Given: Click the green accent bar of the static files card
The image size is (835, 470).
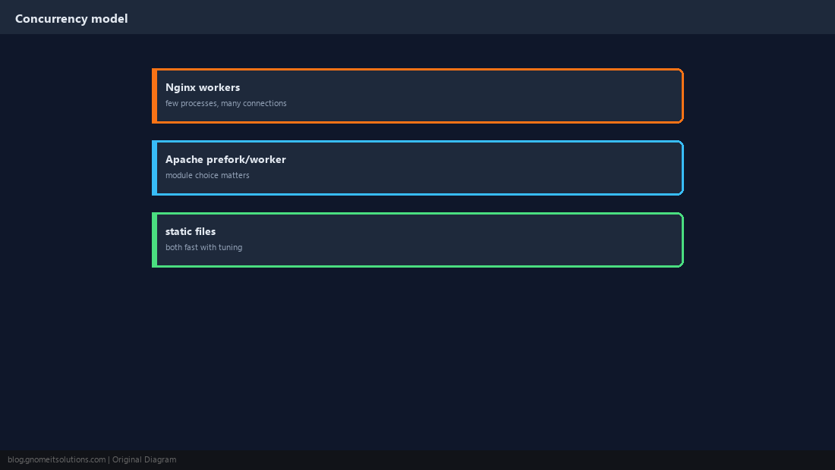Looking at the screenshot, I should tap(154, 240).
